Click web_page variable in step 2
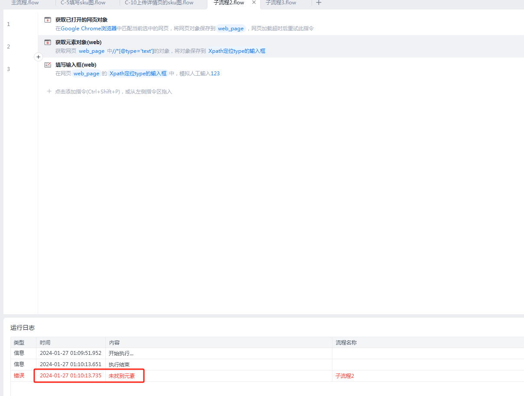Viewport: 524px width, 396px height. pos(91,51)
